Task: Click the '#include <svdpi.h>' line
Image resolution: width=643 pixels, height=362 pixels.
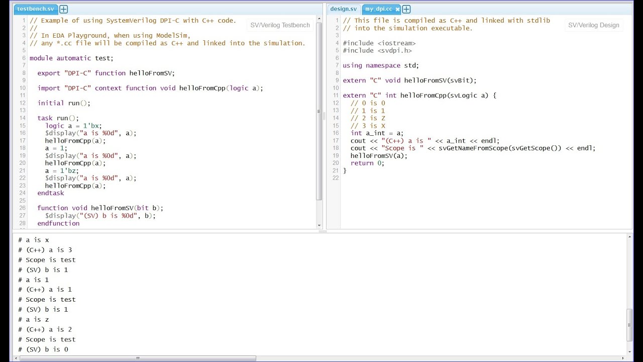Action: 377,51
